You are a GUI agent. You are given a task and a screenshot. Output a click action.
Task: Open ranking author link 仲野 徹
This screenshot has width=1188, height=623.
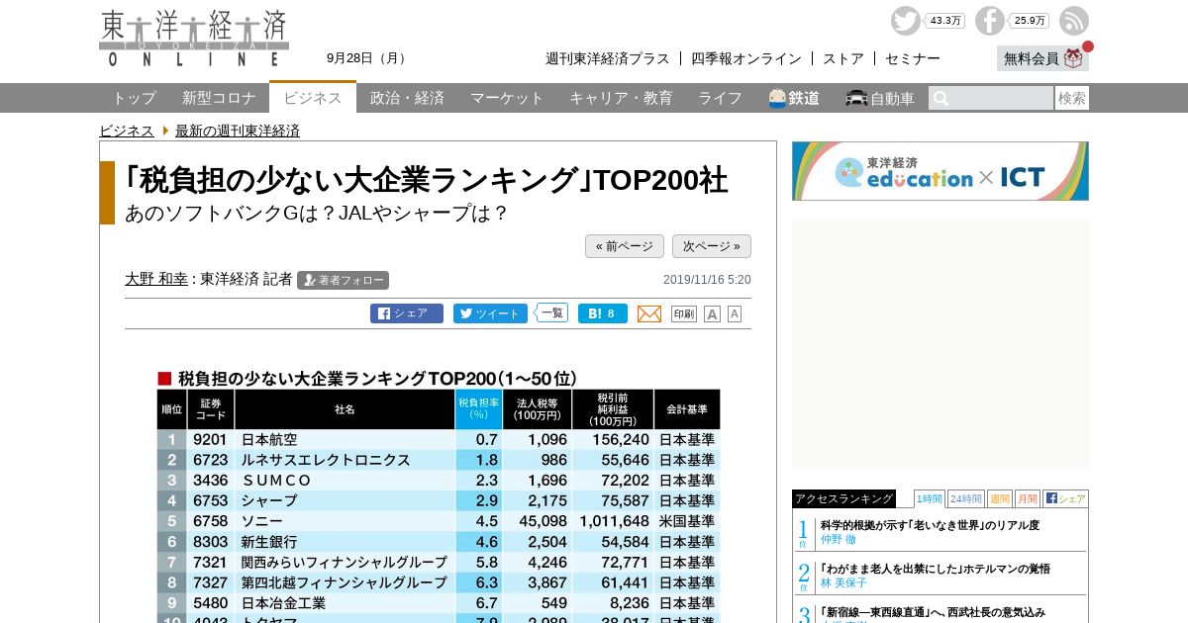click(839, 540)
